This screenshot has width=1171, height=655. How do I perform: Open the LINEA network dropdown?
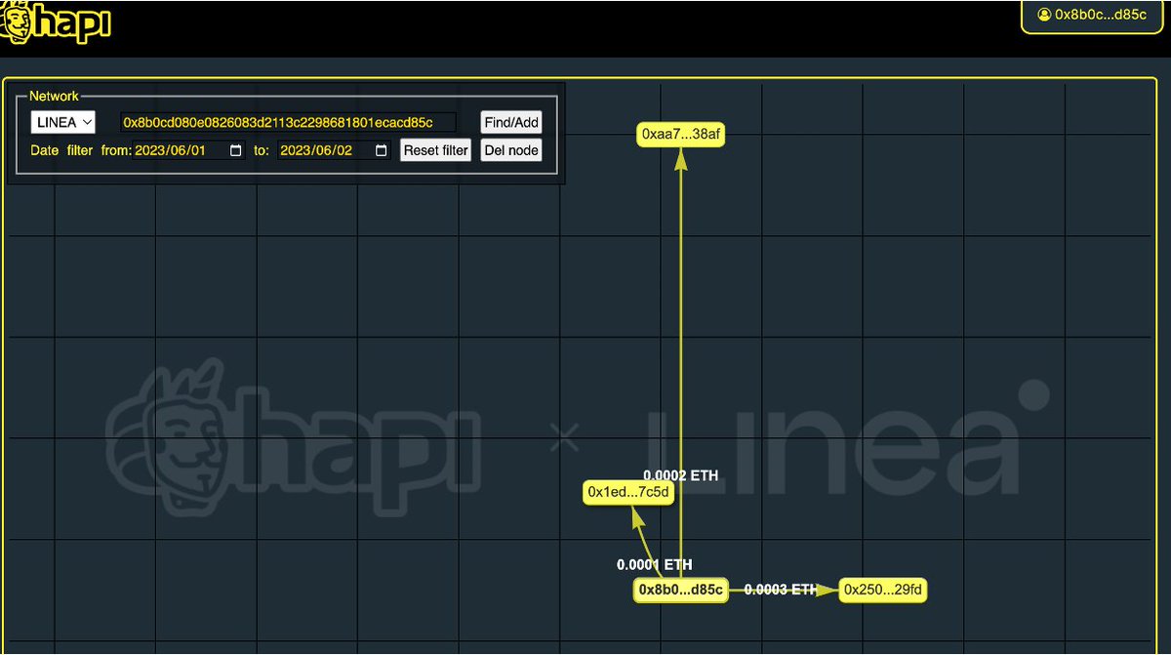tap(62, 122)
